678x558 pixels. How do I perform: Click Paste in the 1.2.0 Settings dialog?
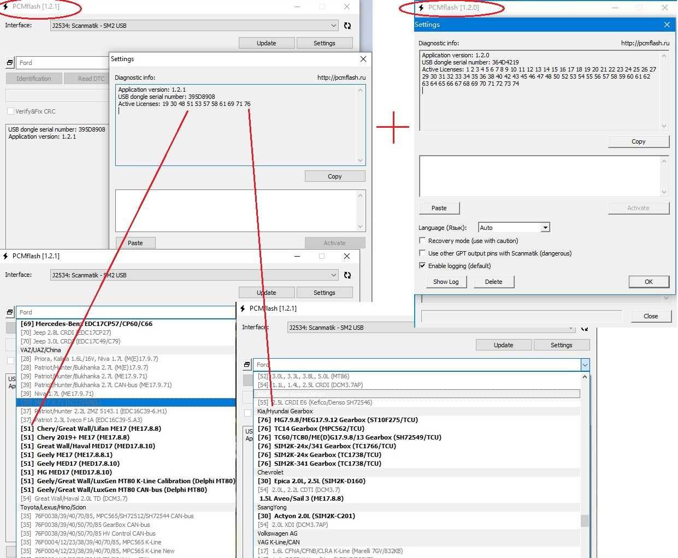tap(439, 208)
